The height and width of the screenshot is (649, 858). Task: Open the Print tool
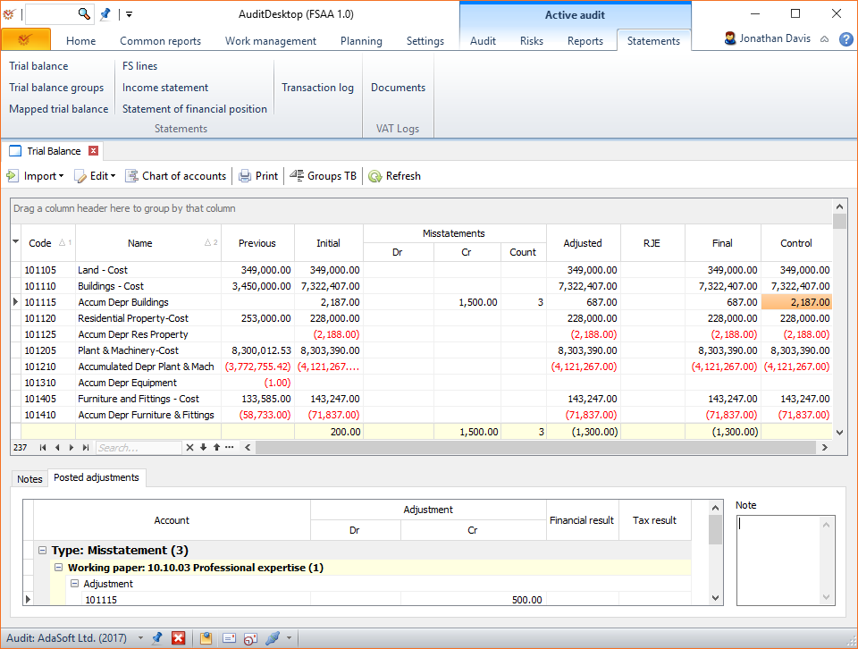click(x=258, y=175)
